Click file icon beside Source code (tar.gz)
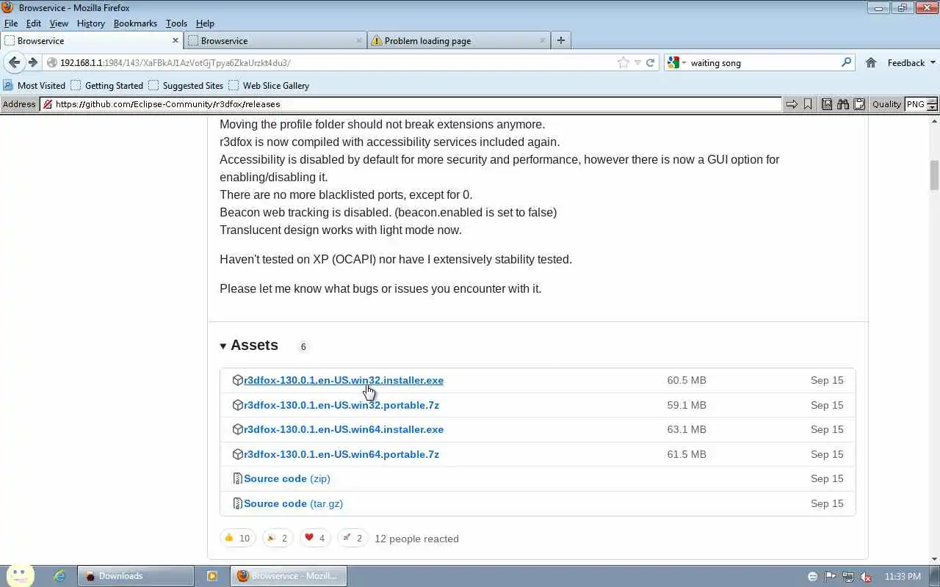940x587 pixels. point(237,503)
